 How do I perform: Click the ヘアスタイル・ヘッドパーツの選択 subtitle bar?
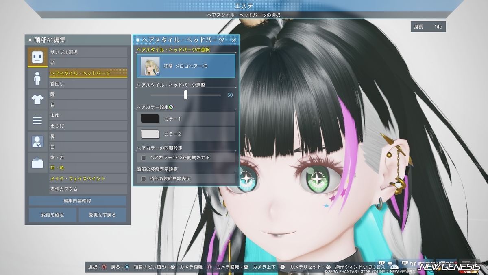click(x=244, y=15)
